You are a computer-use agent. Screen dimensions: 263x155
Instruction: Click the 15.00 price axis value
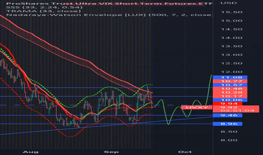coord(232,21)
